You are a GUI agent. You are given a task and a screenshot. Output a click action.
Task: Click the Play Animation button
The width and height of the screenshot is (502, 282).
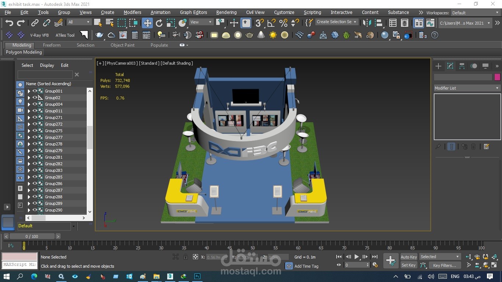pos(356,257)
